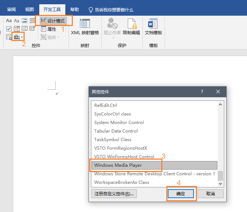Switch to the Review (审阅) tab
The height and width of the screenshot is (212, 247).
(11, 10)
